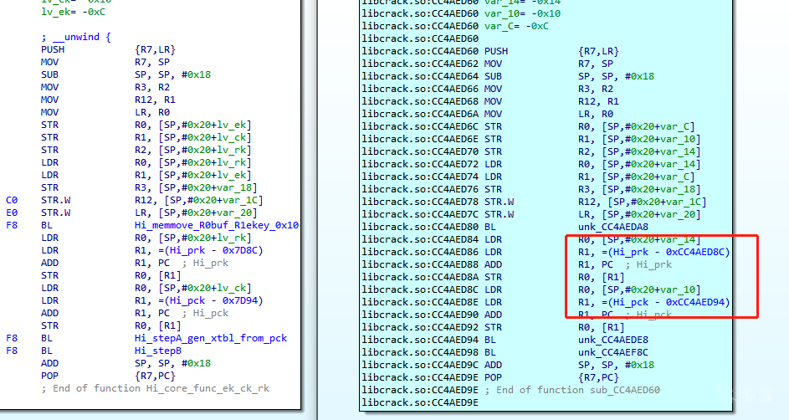Select address libcrack.so:CC4AED6E

point(420,140)
